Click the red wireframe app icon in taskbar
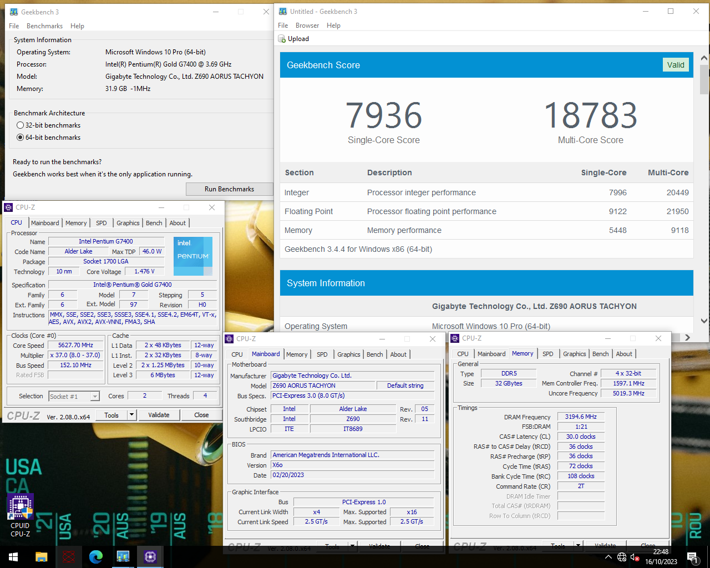 (x=68, y=557)
